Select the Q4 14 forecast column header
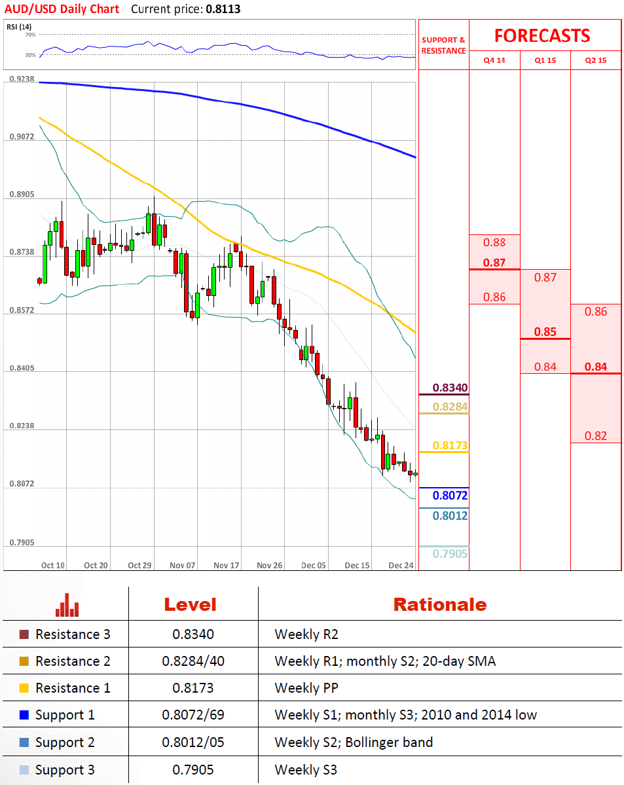The width and height of the screenshot is (624, 785). pyautogui.click(x=494, y=60)
